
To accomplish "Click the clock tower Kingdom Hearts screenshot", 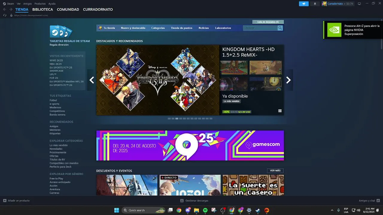I will (265, 84).
